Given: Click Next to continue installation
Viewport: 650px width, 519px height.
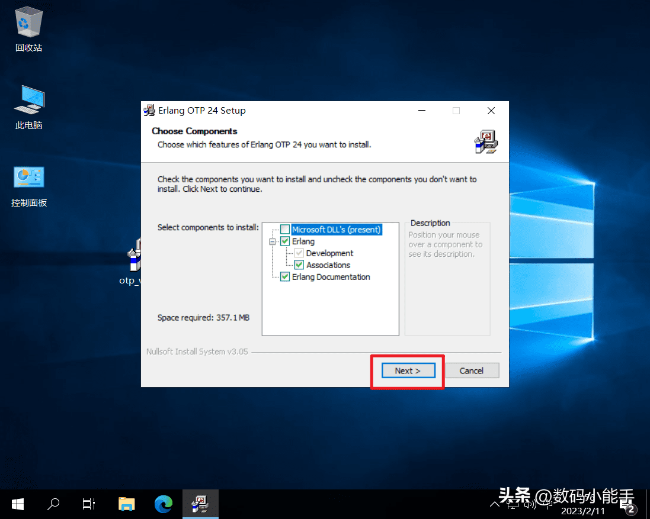Looking at the screenshot, I should (408, 370).
